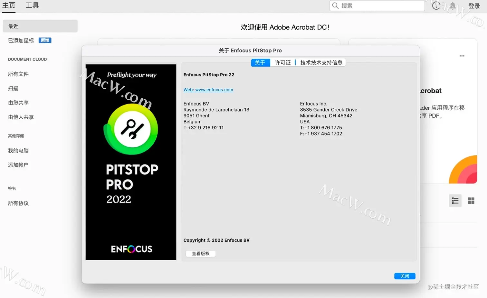Switch to the 技术技术支持信息 tab

(x=321, y=63)
